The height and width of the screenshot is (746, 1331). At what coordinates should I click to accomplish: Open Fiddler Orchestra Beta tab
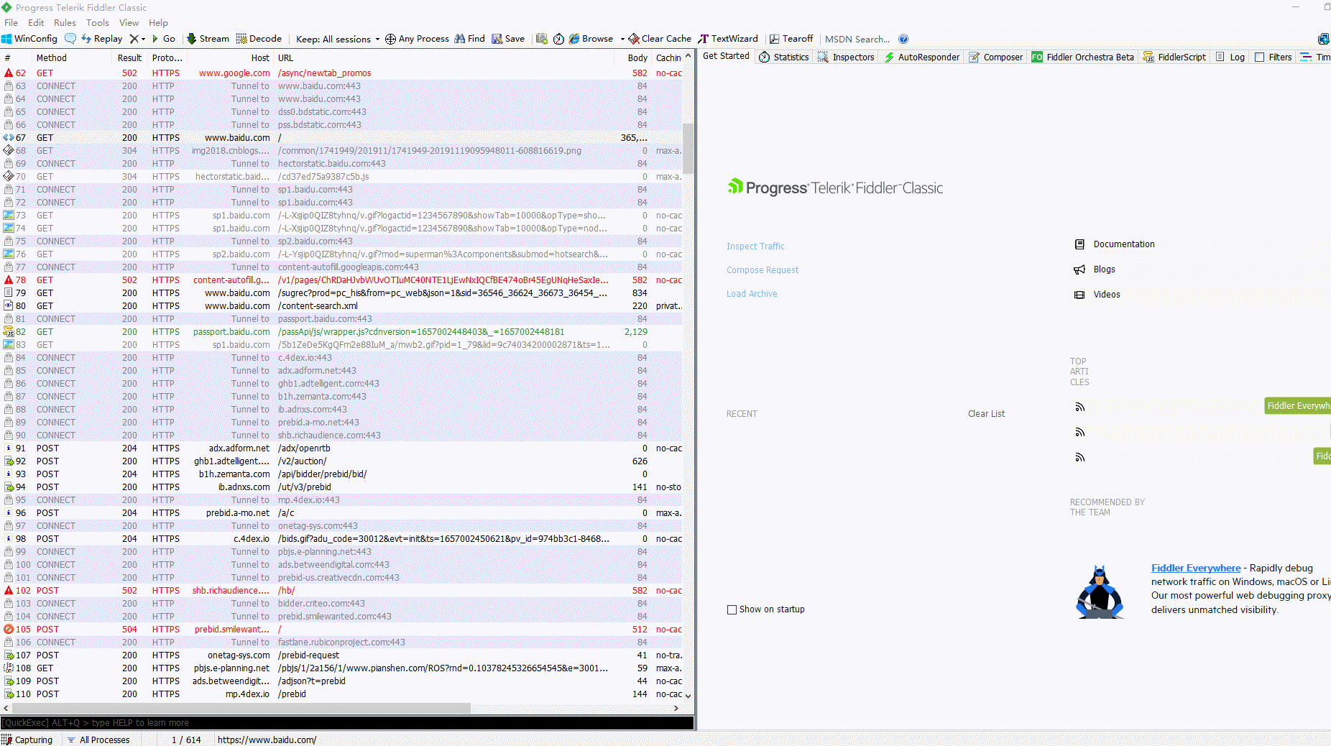tap(1082, 57)
